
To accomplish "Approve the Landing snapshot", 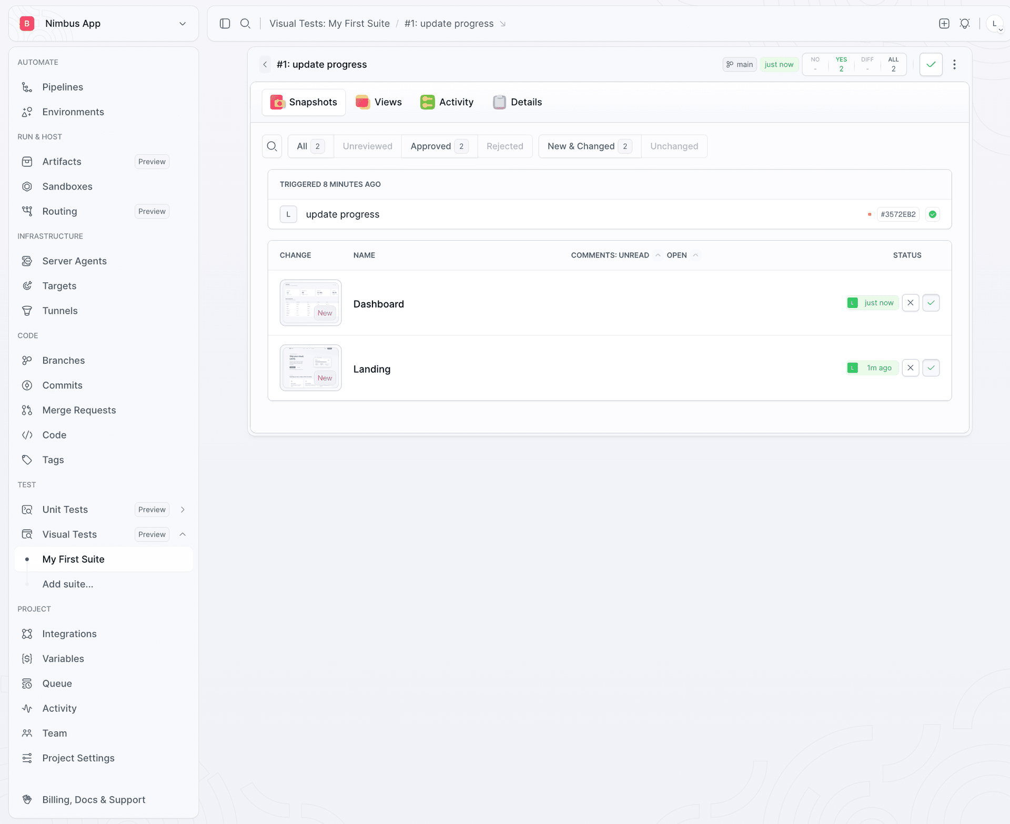I will (x=931, y=368).
